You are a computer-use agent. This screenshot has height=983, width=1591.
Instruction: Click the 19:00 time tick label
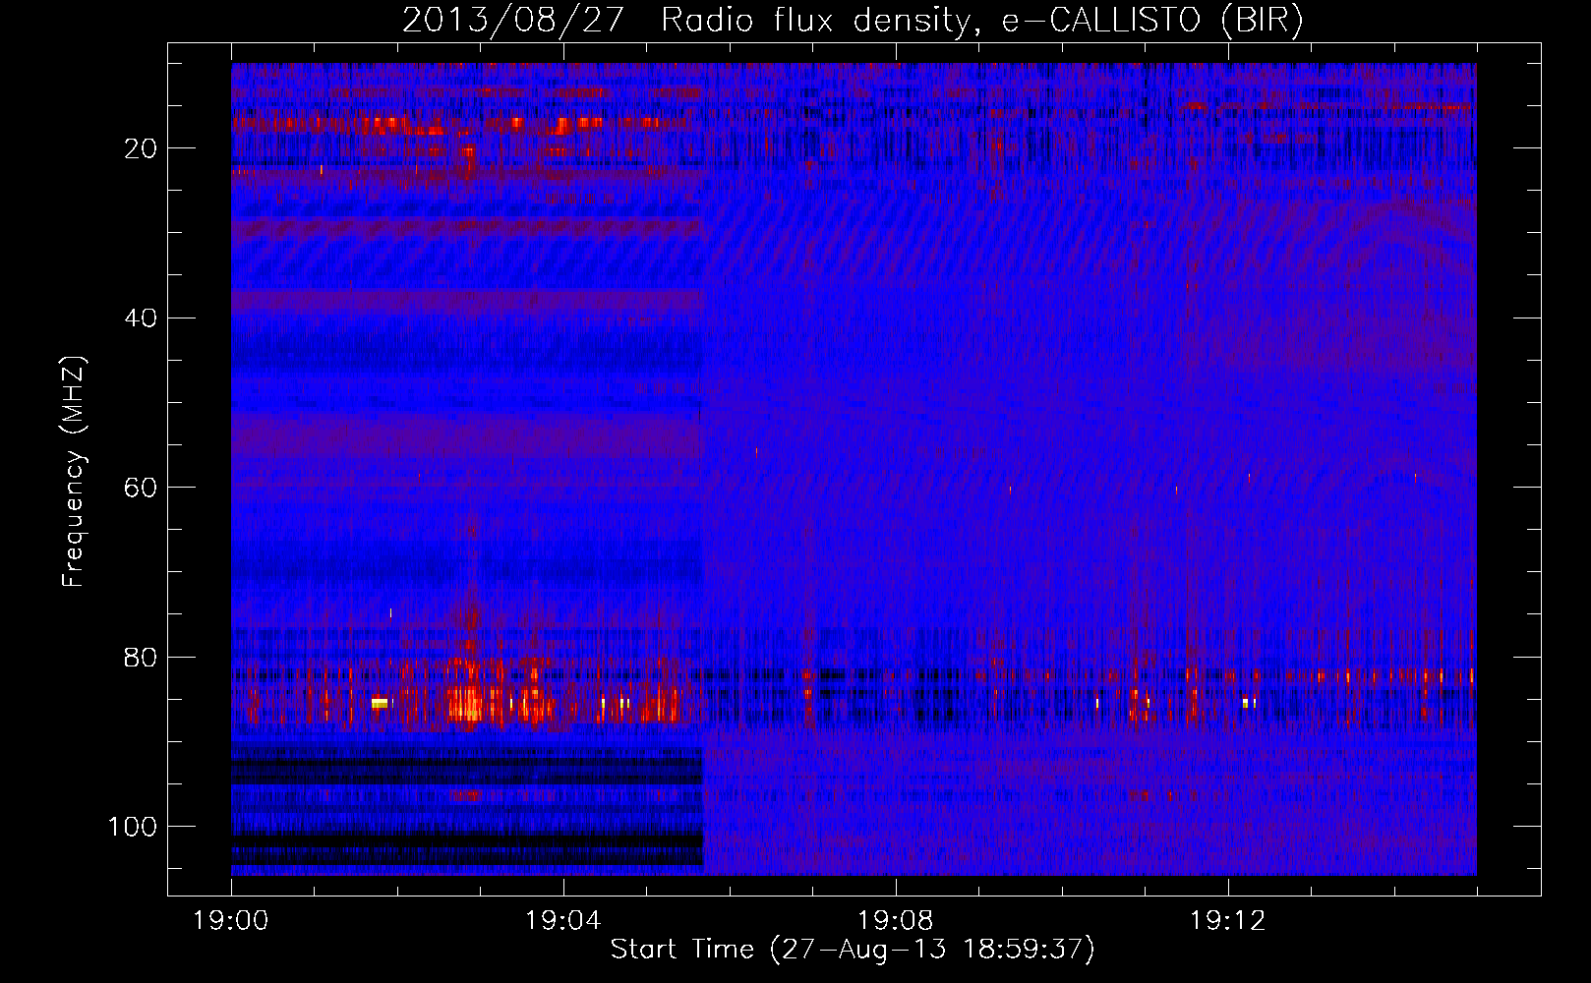(x=231, y=921)
